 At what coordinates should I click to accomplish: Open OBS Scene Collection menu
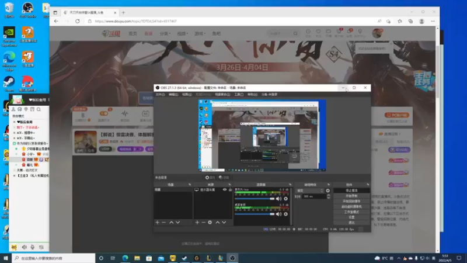tap(222, 95)
